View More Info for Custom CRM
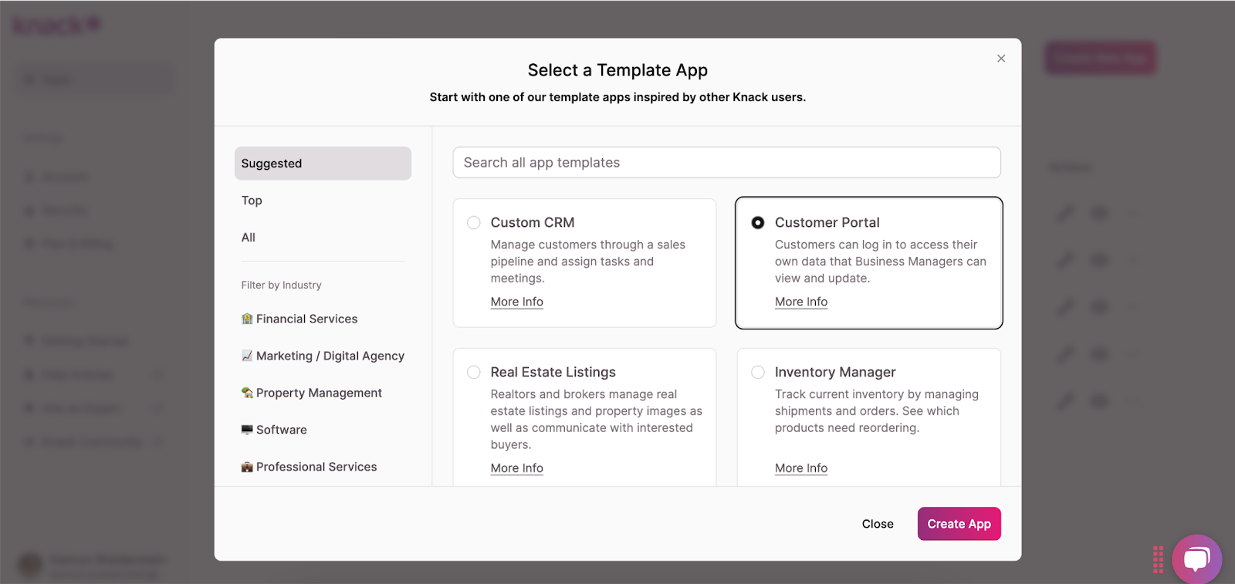Image resolution: width=1235 pixels, height=584 pixels. tap(517, 302)
